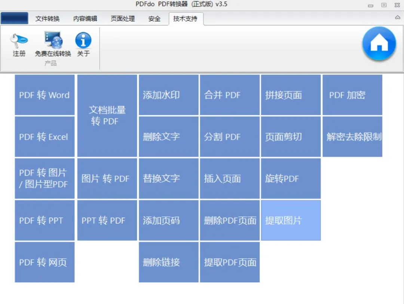Viewport: 404px width, 304px height.
Task: Minimize the PDFdo window
Action: coord(370,5)
